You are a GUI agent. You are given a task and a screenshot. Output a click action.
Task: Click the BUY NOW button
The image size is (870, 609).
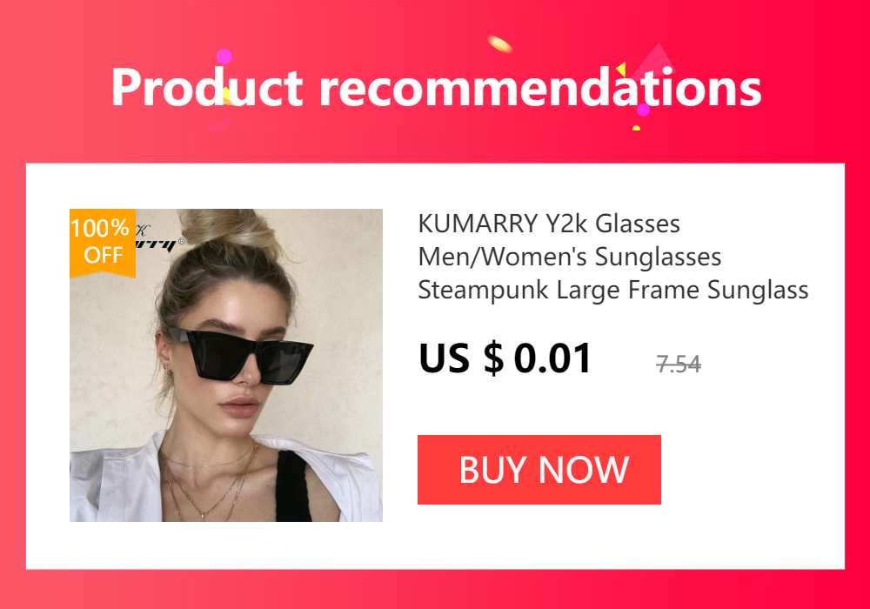coord(539,470)
